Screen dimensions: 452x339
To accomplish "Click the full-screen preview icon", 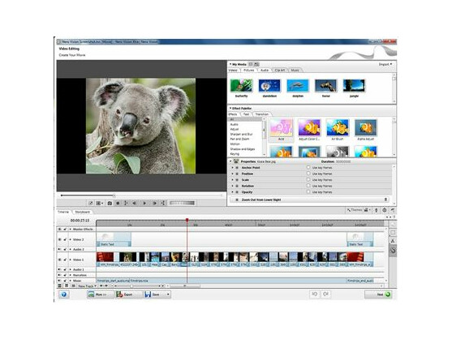I will (91, 203).
